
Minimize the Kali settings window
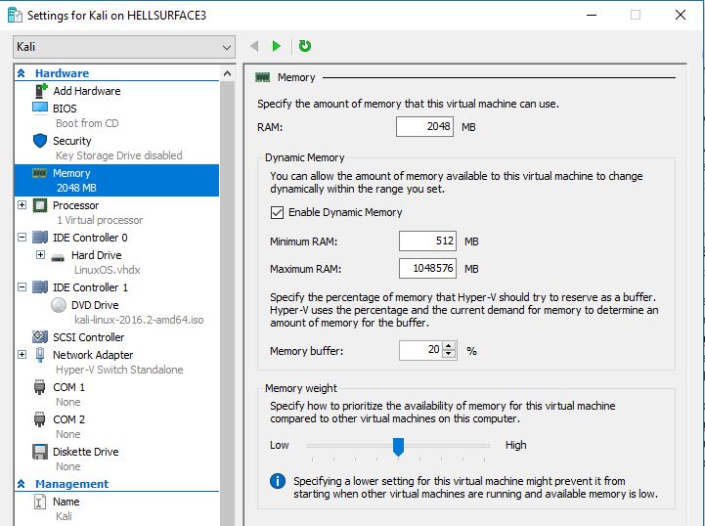592,15
